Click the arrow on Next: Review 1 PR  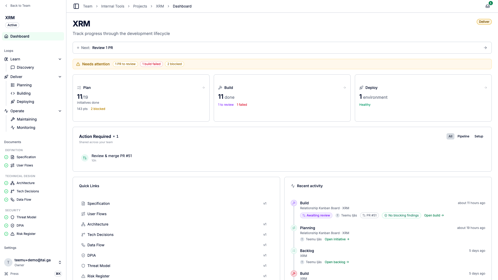tap(485, 48)
